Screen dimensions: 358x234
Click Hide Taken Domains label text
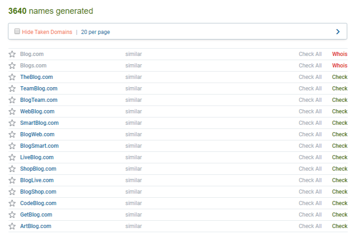point(47,32)
